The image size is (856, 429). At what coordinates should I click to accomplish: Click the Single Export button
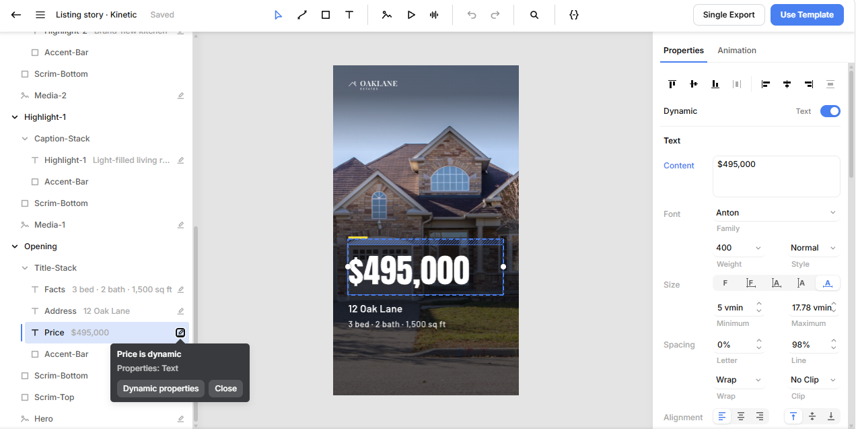click(x=729, y=15)
